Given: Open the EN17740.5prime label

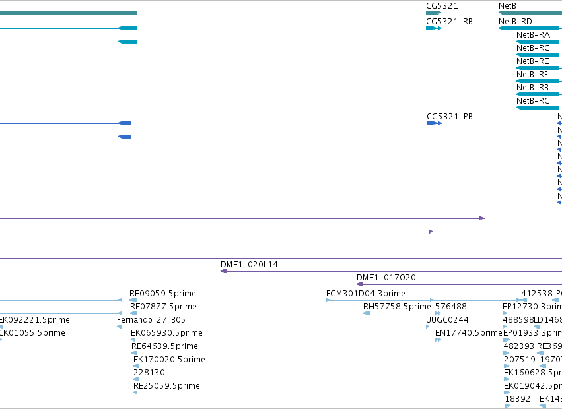Looking at the screenshot, I should click(x=468, y=333).
